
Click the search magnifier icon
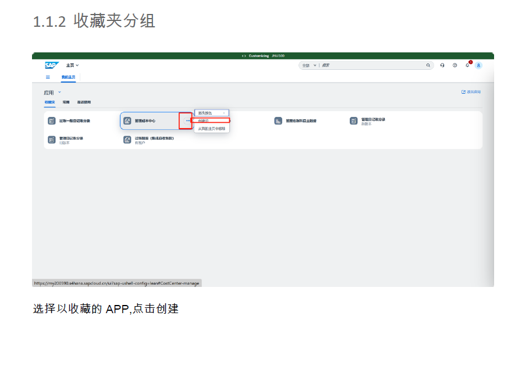428,66
